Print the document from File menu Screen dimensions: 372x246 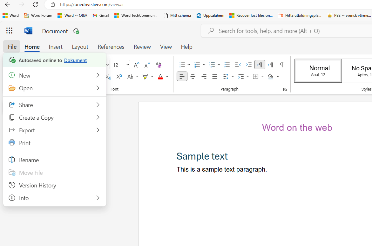pos(55,143)
